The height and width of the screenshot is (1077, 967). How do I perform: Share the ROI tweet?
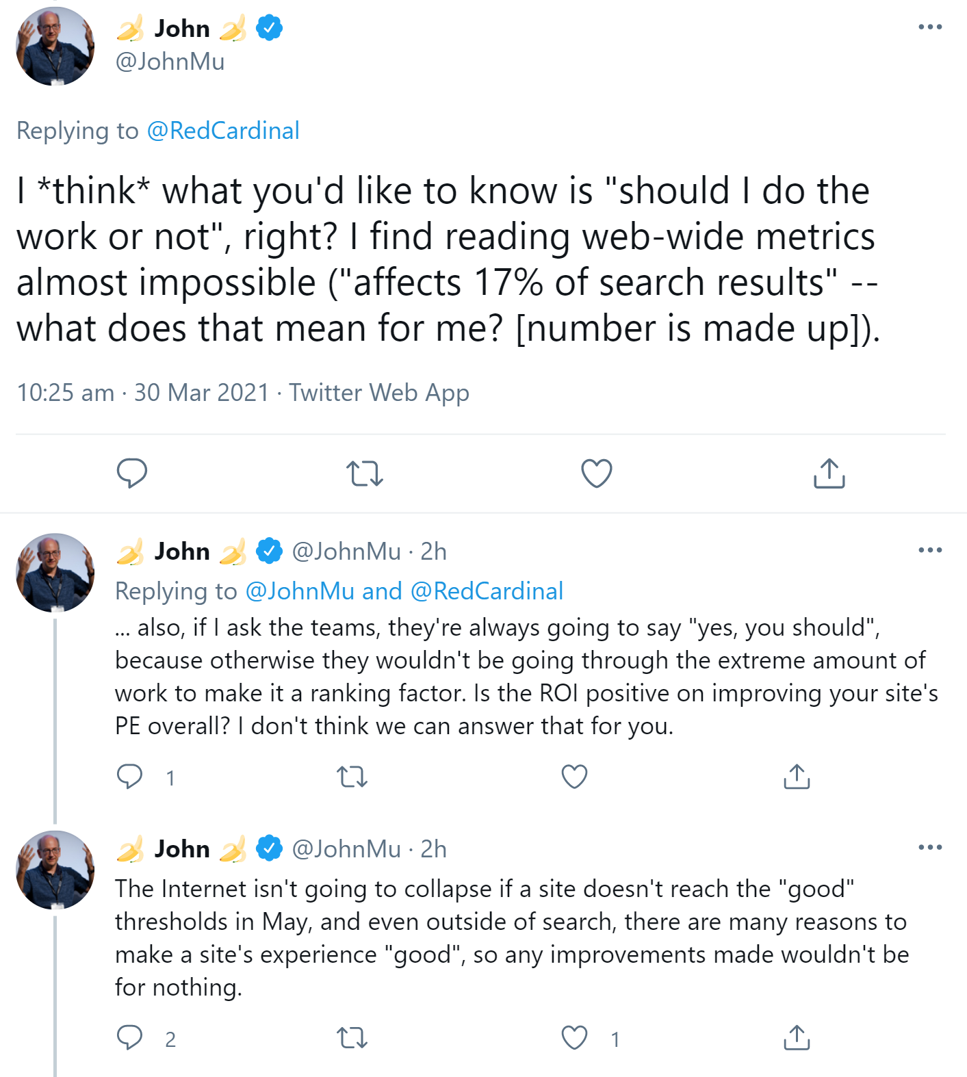pos(796,776)
